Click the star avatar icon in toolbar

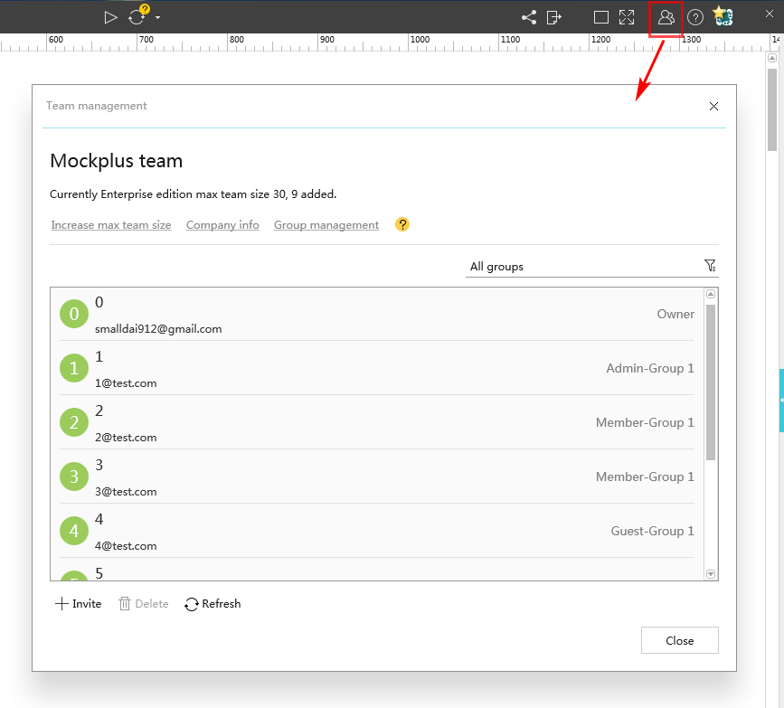(x=723, y=16)
